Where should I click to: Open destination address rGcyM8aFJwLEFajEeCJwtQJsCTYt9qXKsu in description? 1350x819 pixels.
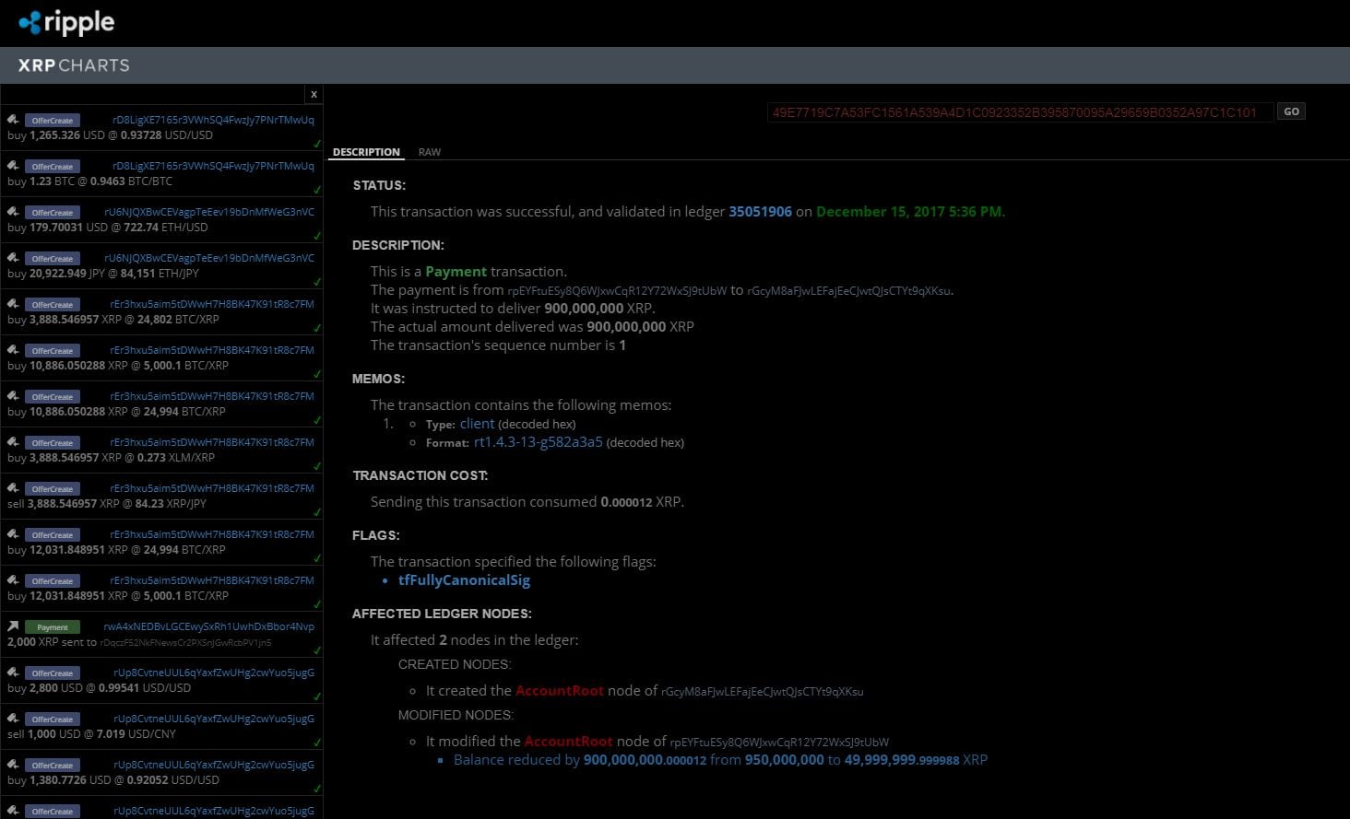coord(849,291)
